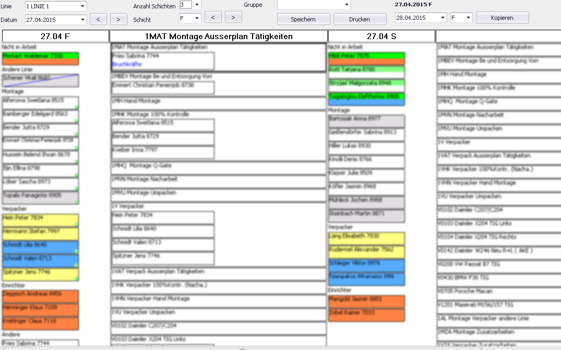
Task: Click the V0705 Porsche Macan row
Action: tap(499, 294)
